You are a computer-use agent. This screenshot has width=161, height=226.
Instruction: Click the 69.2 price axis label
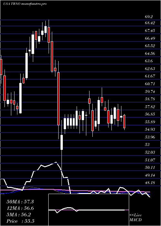click(x=149, y=17)
